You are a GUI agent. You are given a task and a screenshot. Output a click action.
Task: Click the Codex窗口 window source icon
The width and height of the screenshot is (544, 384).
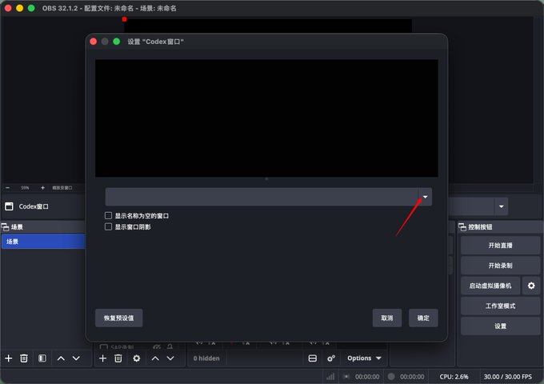point(9,206)
